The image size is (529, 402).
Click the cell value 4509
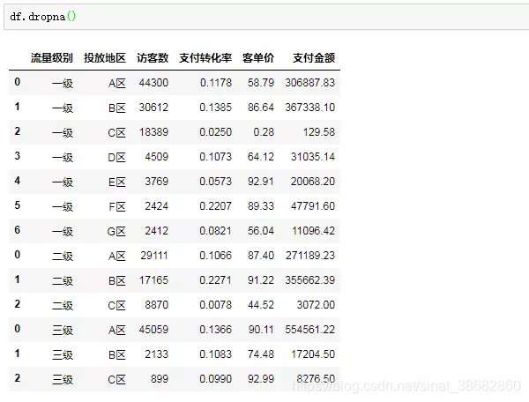[157, 157]
